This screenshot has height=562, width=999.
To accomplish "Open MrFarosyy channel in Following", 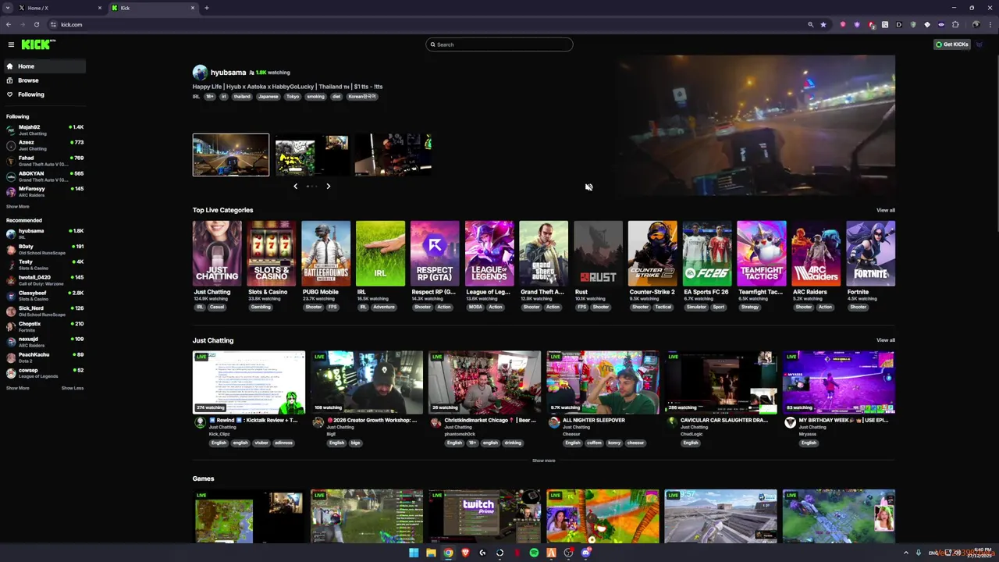I will 44,191.
